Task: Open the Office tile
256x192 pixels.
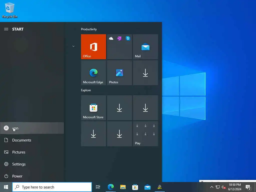Action: pyautogui.click(x=93, y=47)
